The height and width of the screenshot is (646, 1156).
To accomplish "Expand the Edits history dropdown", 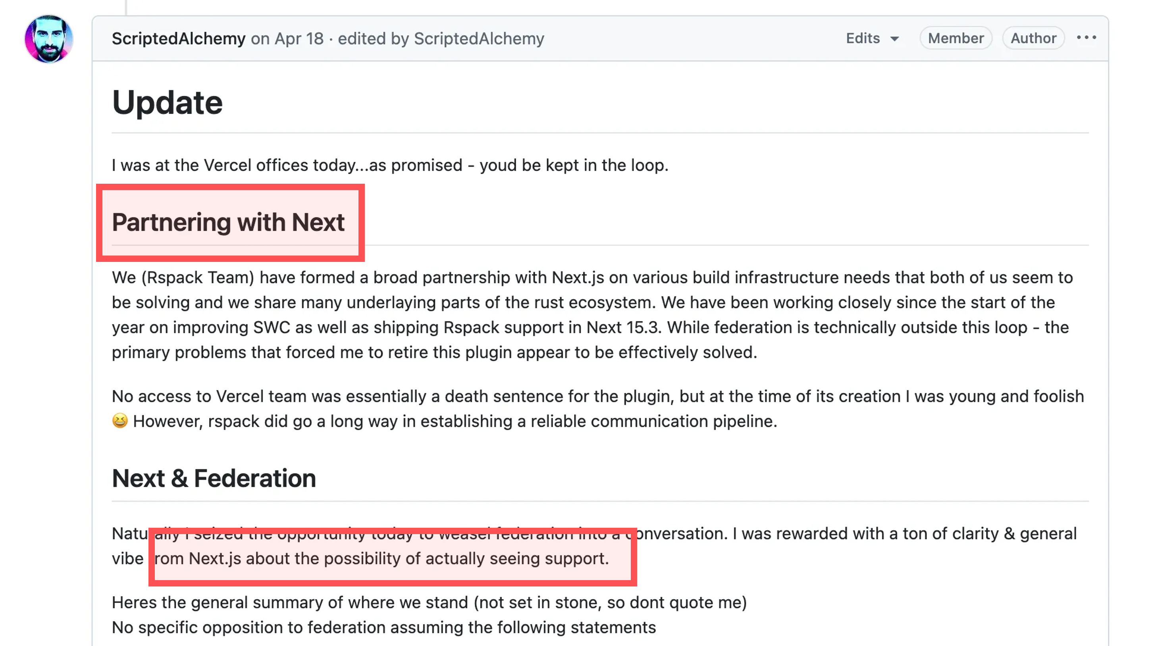I will pyautogui.click(x=873, y=38).
